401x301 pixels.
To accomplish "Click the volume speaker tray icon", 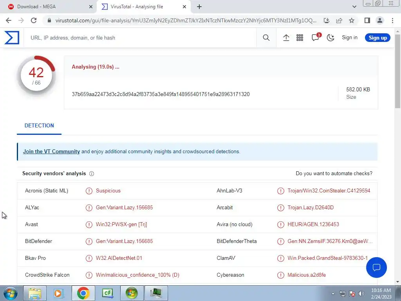I will pyautogui.click(x=361, y=294).
